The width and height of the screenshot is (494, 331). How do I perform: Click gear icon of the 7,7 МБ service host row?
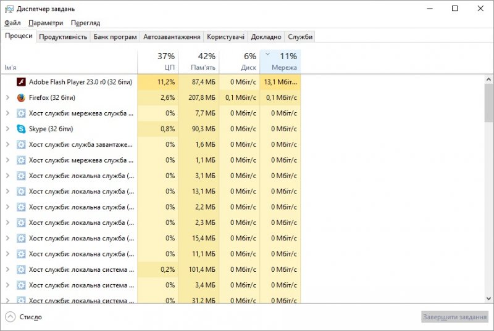[x=21, y=113]
